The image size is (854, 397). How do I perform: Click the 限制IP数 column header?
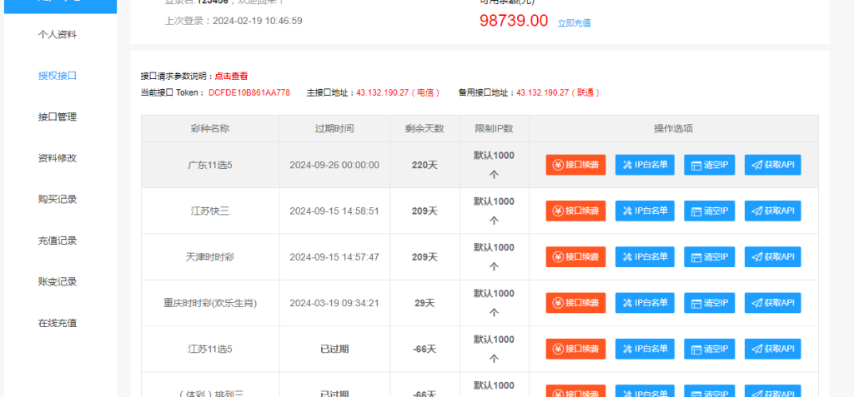point(494,129)
